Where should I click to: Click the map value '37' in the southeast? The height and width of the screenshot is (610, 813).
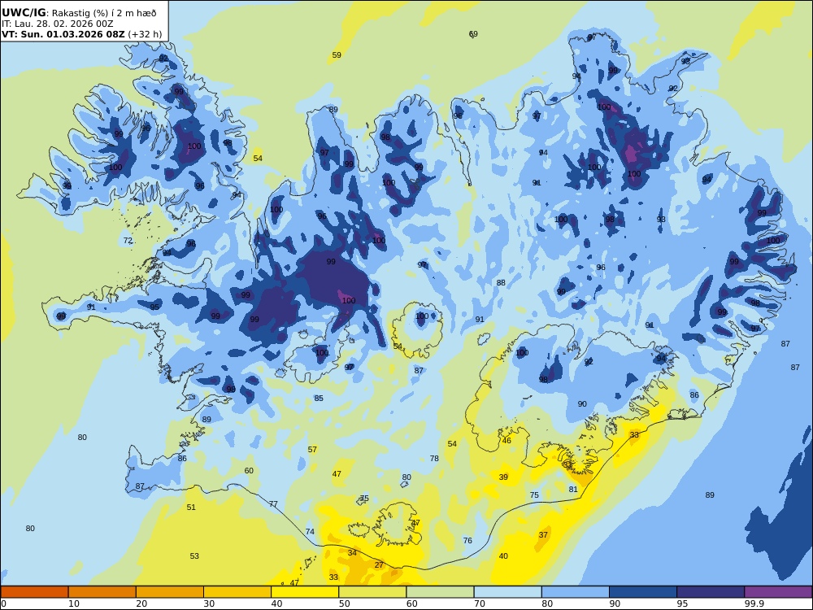(543, 535)
